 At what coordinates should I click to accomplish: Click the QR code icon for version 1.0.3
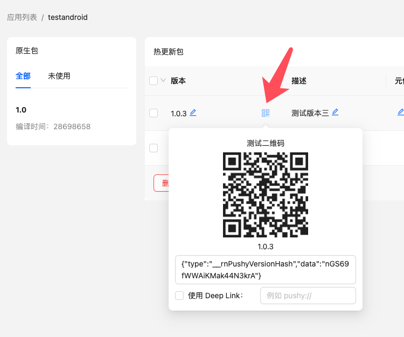point(265,113)
